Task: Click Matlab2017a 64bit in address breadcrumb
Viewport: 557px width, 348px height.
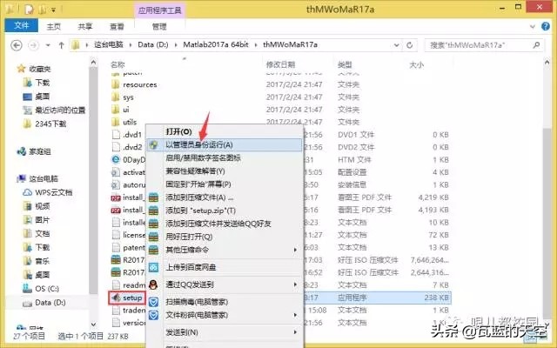Action: 216,44
